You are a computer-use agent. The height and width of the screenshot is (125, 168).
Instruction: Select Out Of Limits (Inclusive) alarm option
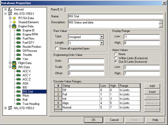click(116, 62)
